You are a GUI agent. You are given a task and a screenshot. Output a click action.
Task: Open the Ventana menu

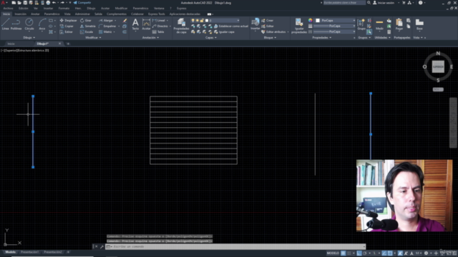tap(159, 9)
